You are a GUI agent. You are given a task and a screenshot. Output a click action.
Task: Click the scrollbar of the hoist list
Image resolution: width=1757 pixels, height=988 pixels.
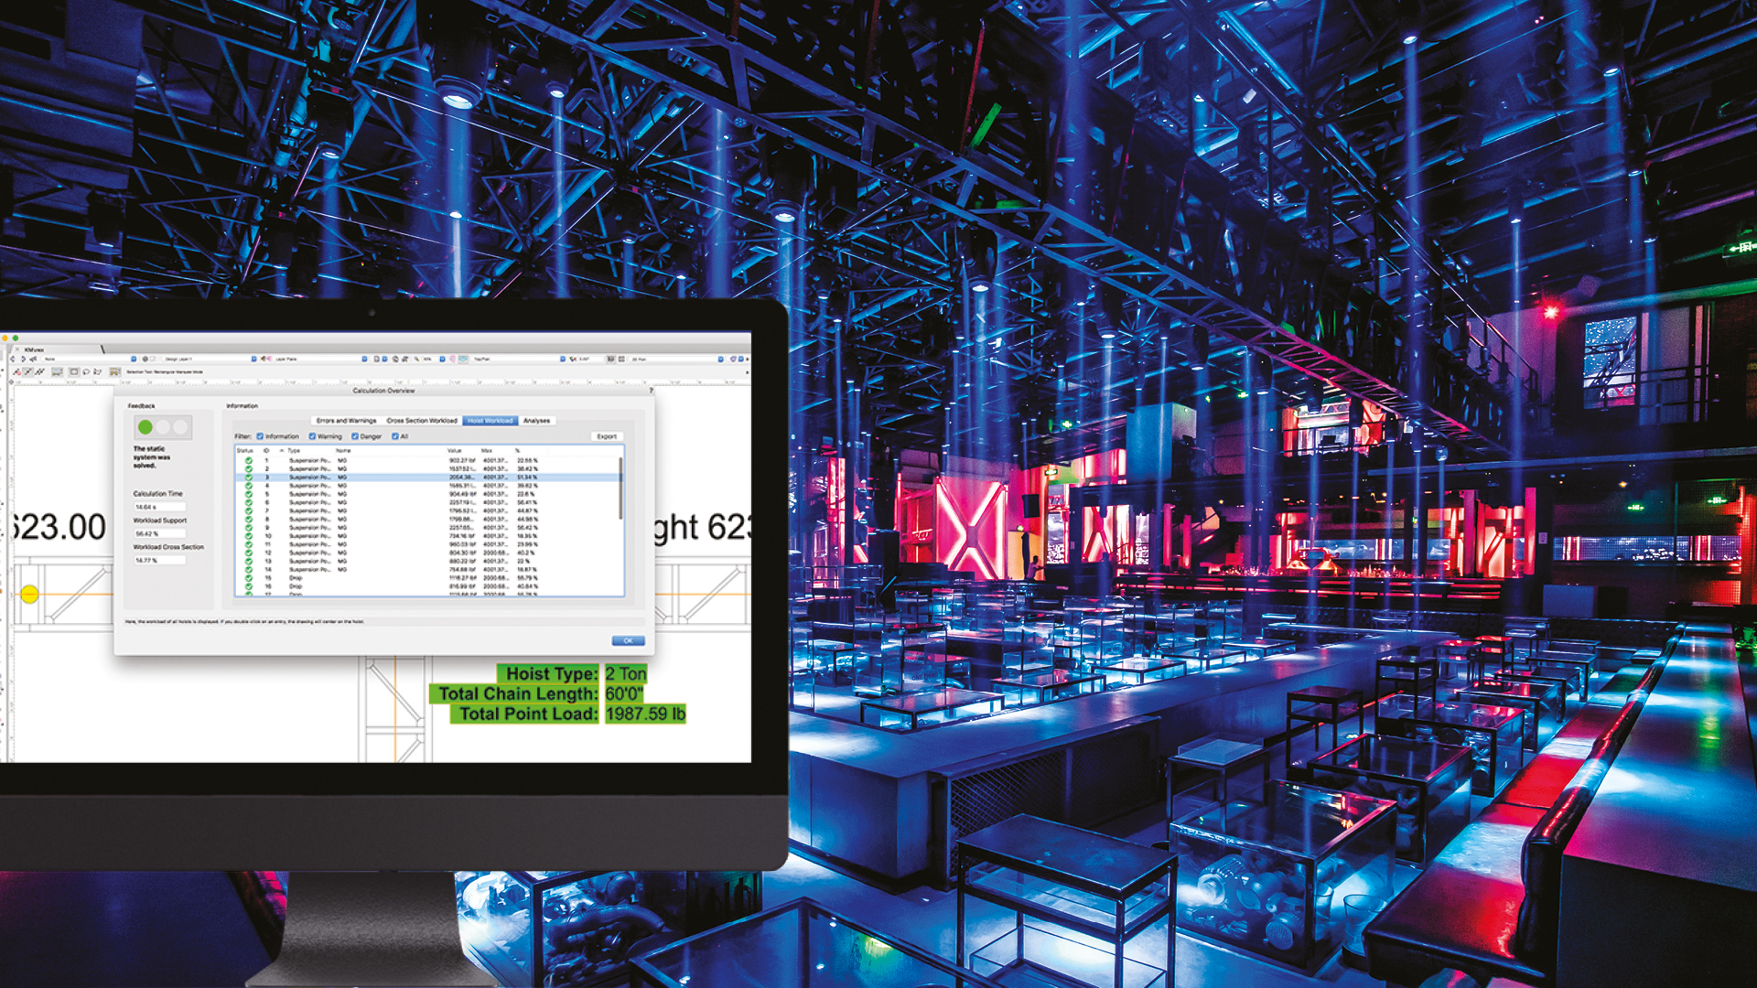pos(620,488)
